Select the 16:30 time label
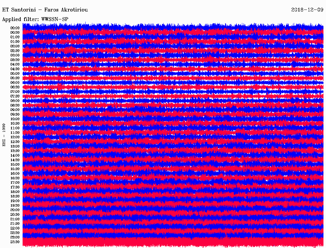Image resolution: width=326 pixels, height=248 pixels. (15, 178)
